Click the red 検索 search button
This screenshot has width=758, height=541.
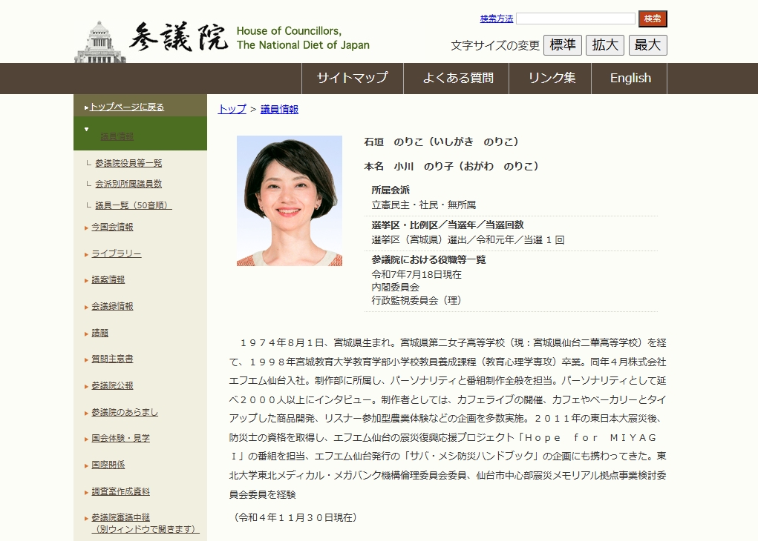pyautogui.click(x=653, y=19)
